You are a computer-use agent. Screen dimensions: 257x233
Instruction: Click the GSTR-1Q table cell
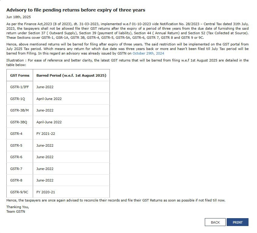coord(18,99)
